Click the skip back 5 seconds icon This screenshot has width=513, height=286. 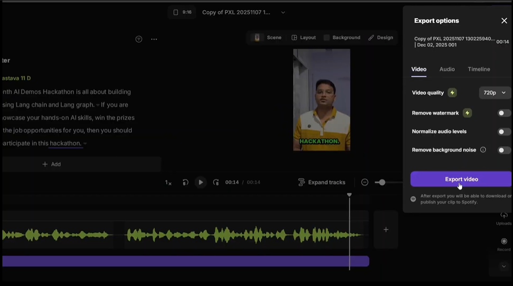tap(185, 182)
